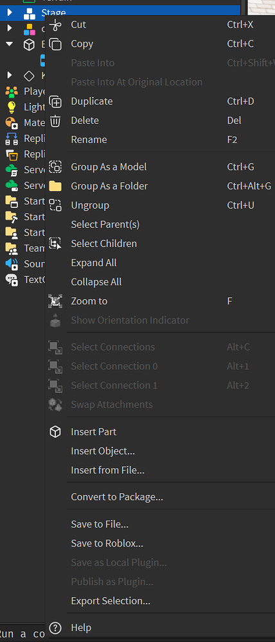
Task: Click the Help question mark icon
Action: tap(55, 627)
